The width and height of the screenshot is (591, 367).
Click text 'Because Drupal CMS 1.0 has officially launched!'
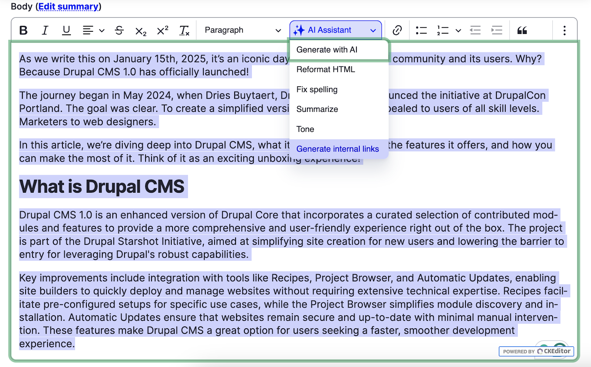(134, 72)
